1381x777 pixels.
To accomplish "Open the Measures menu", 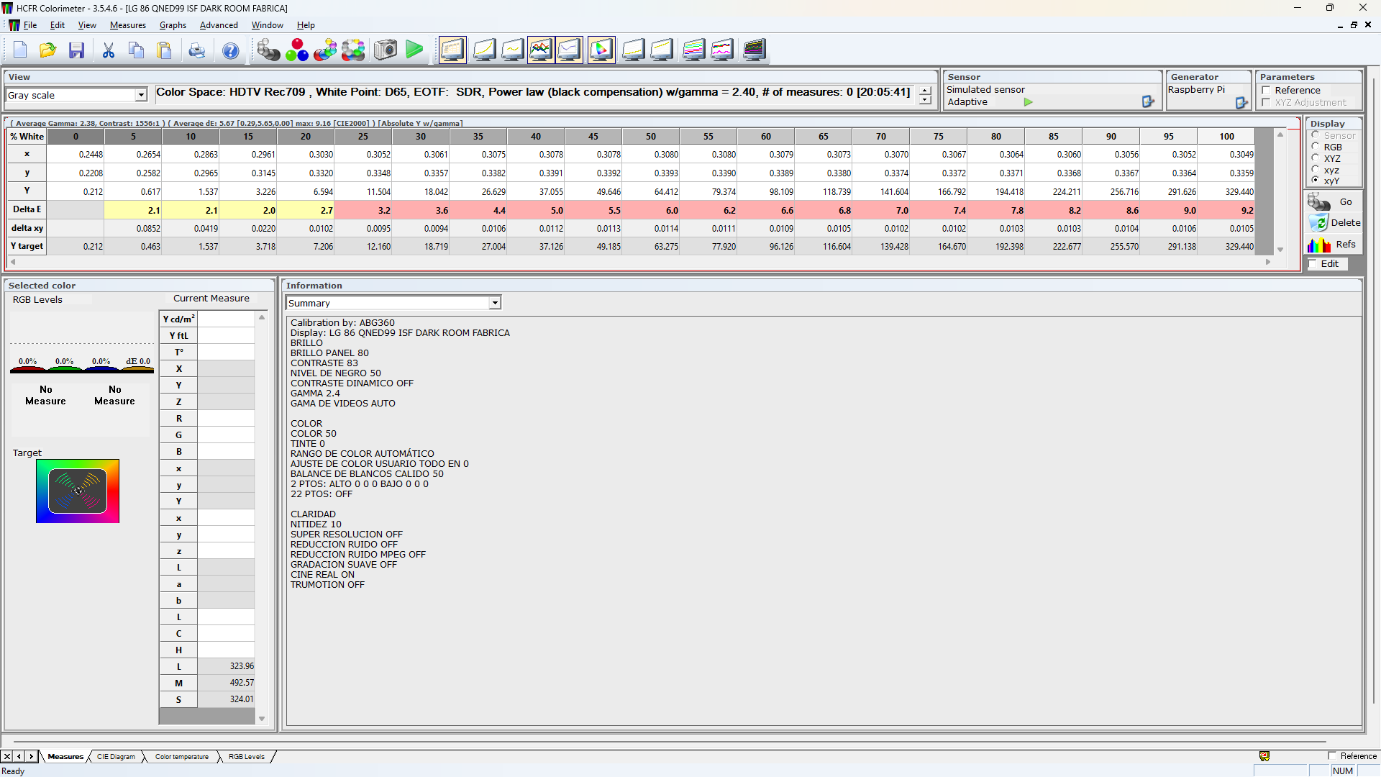I will [x=127, y=25].
